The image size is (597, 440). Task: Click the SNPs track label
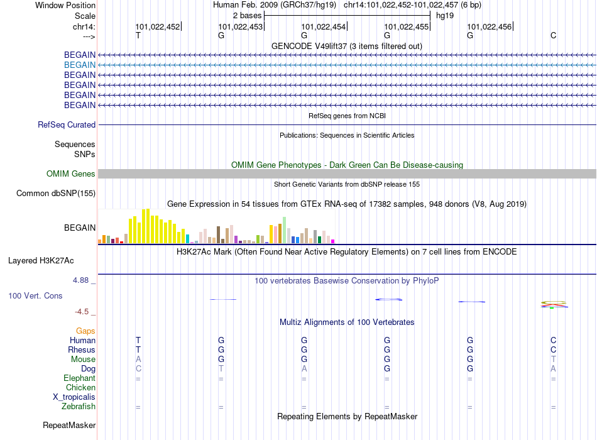pyautogui.click(x=85, y=154)
